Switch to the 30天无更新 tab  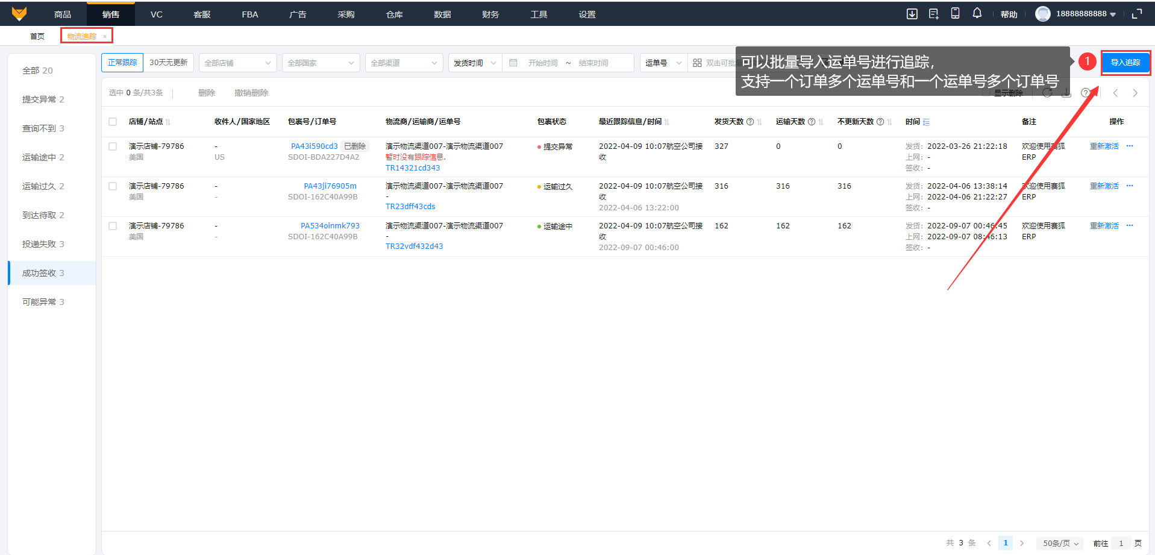click(168, 63)
